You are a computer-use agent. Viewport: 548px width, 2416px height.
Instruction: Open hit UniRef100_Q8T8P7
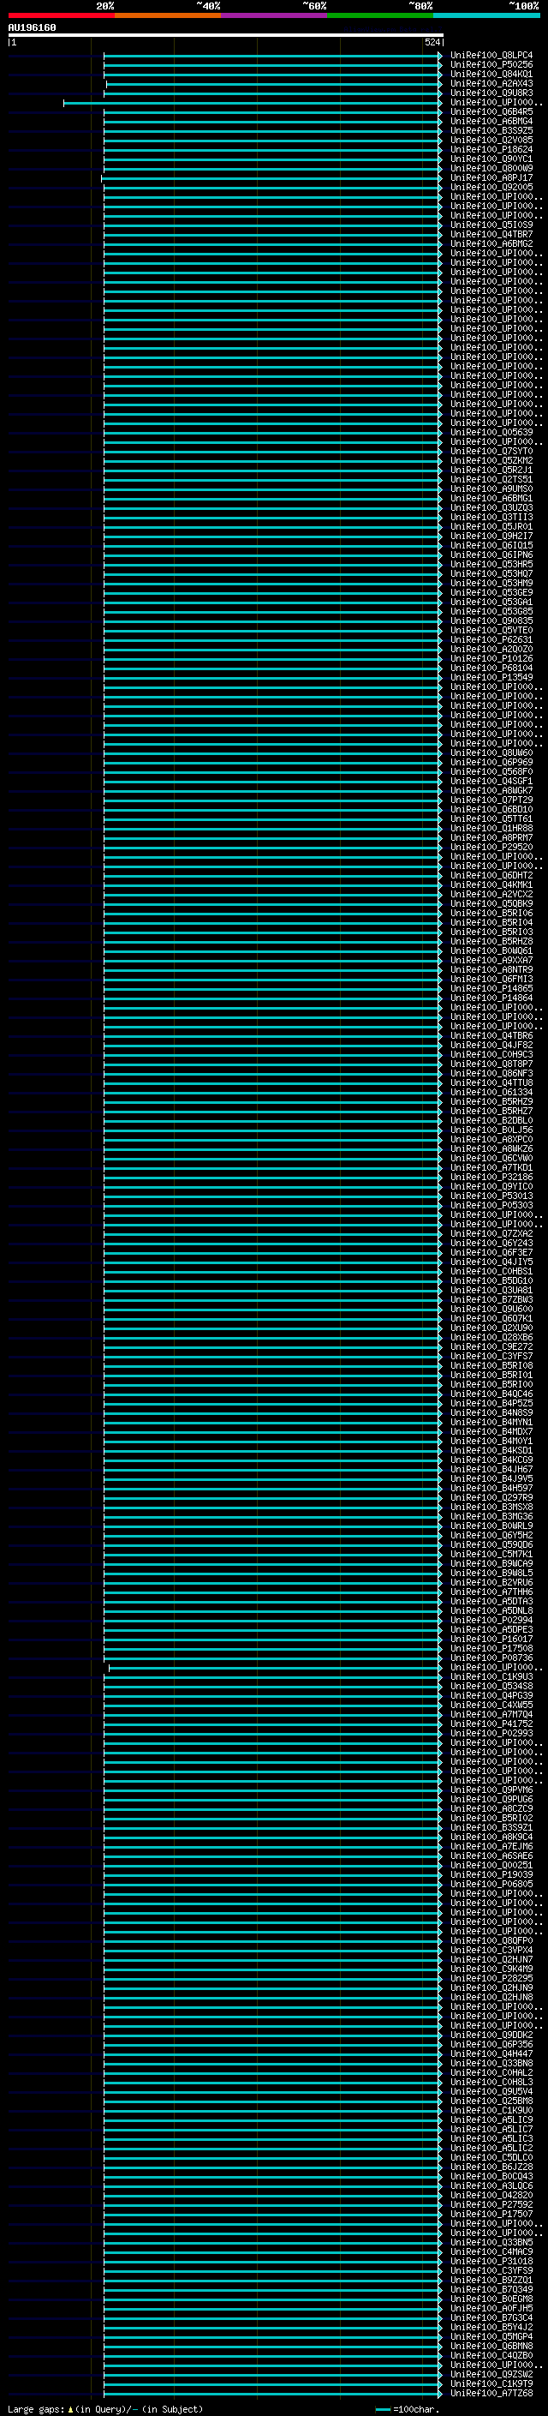(491, 1064)
